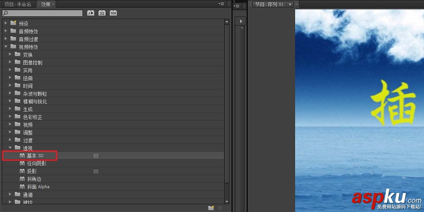The image size is (424, 212).
Task: Expand the 图像控制 subfolder
Action: point(10,62)
